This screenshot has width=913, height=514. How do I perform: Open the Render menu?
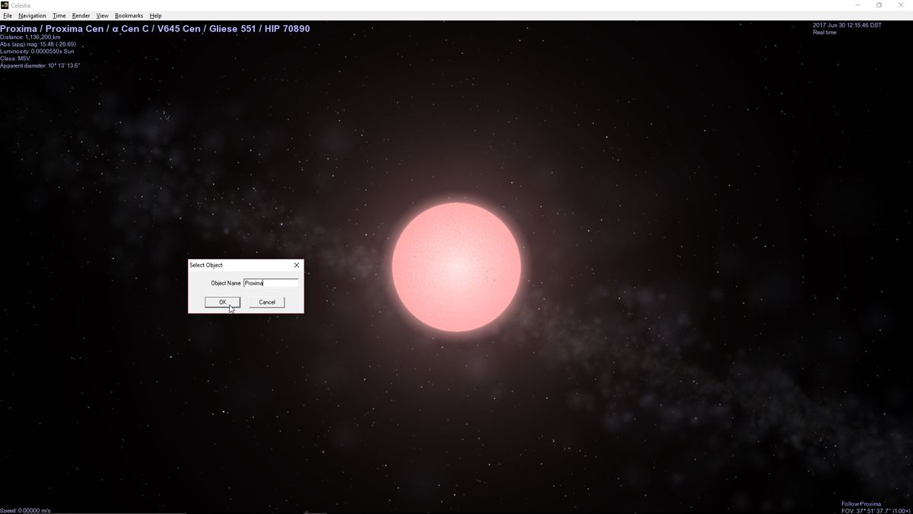coord(80,15)
